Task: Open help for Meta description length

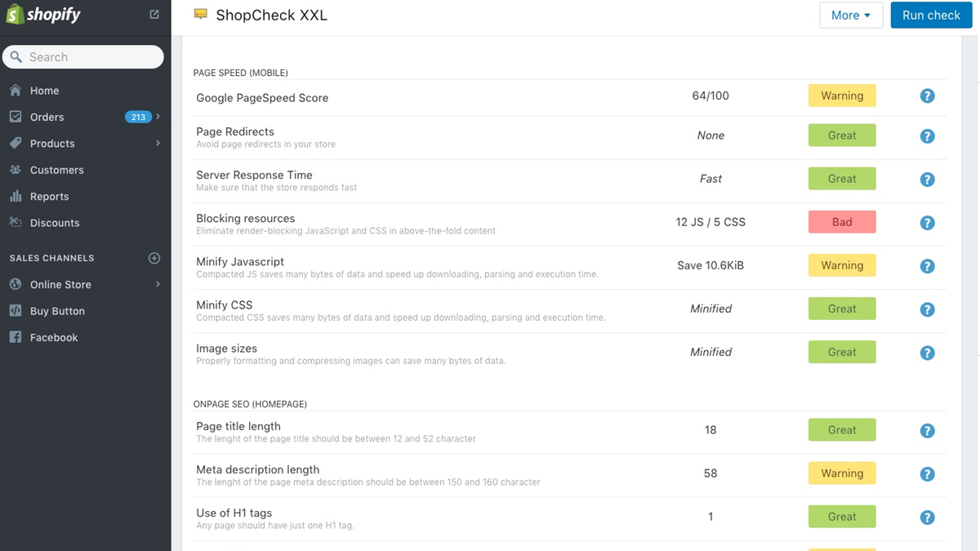Action: coord(927,474)
